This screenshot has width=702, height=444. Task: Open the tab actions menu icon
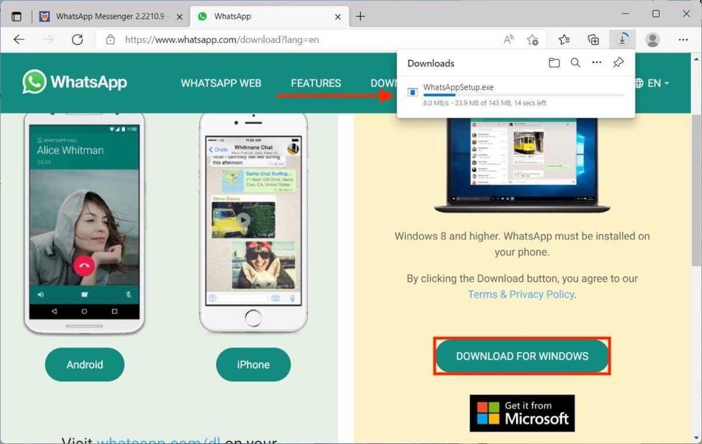(16, 16)
